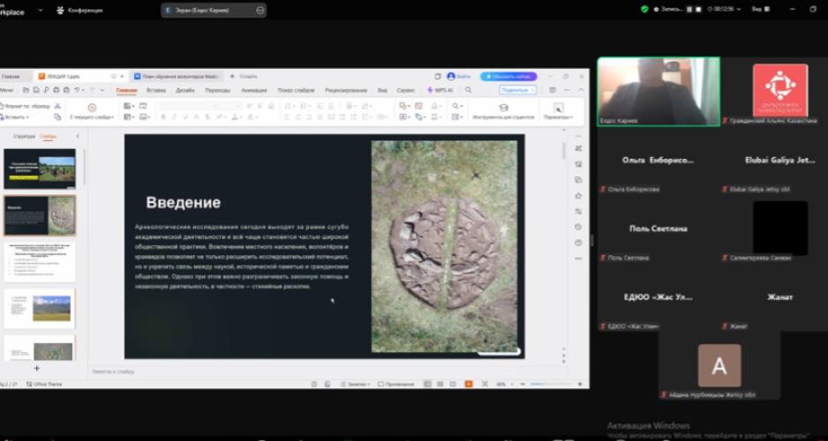
Task: Switch to Слайды pane tab
Action: (48, 137)
